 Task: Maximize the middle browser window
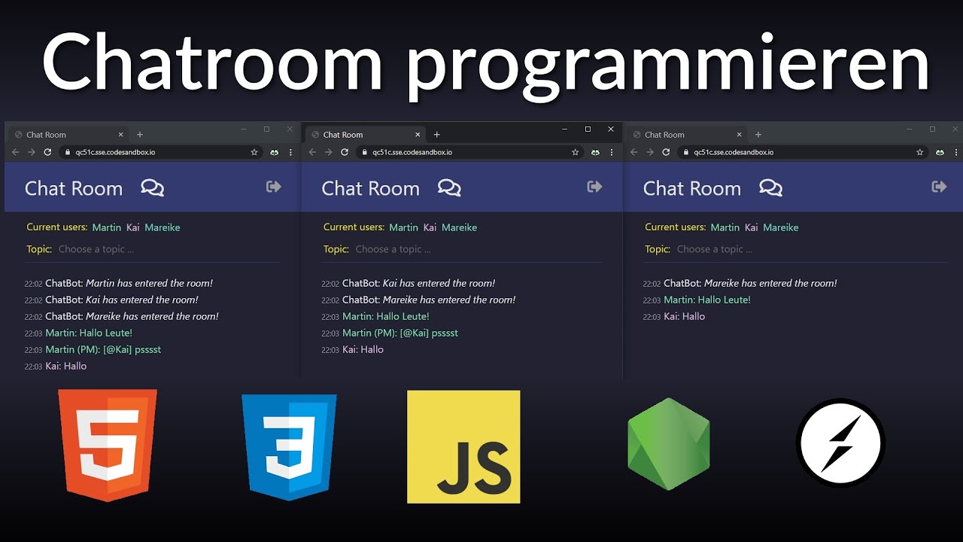588,129
